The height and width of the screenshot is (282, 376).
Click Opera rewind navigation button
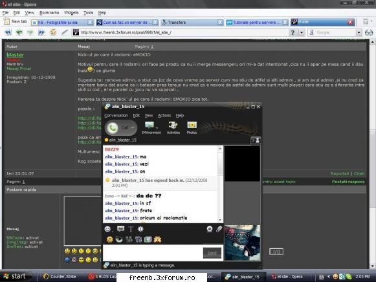(x=8, y=32)
